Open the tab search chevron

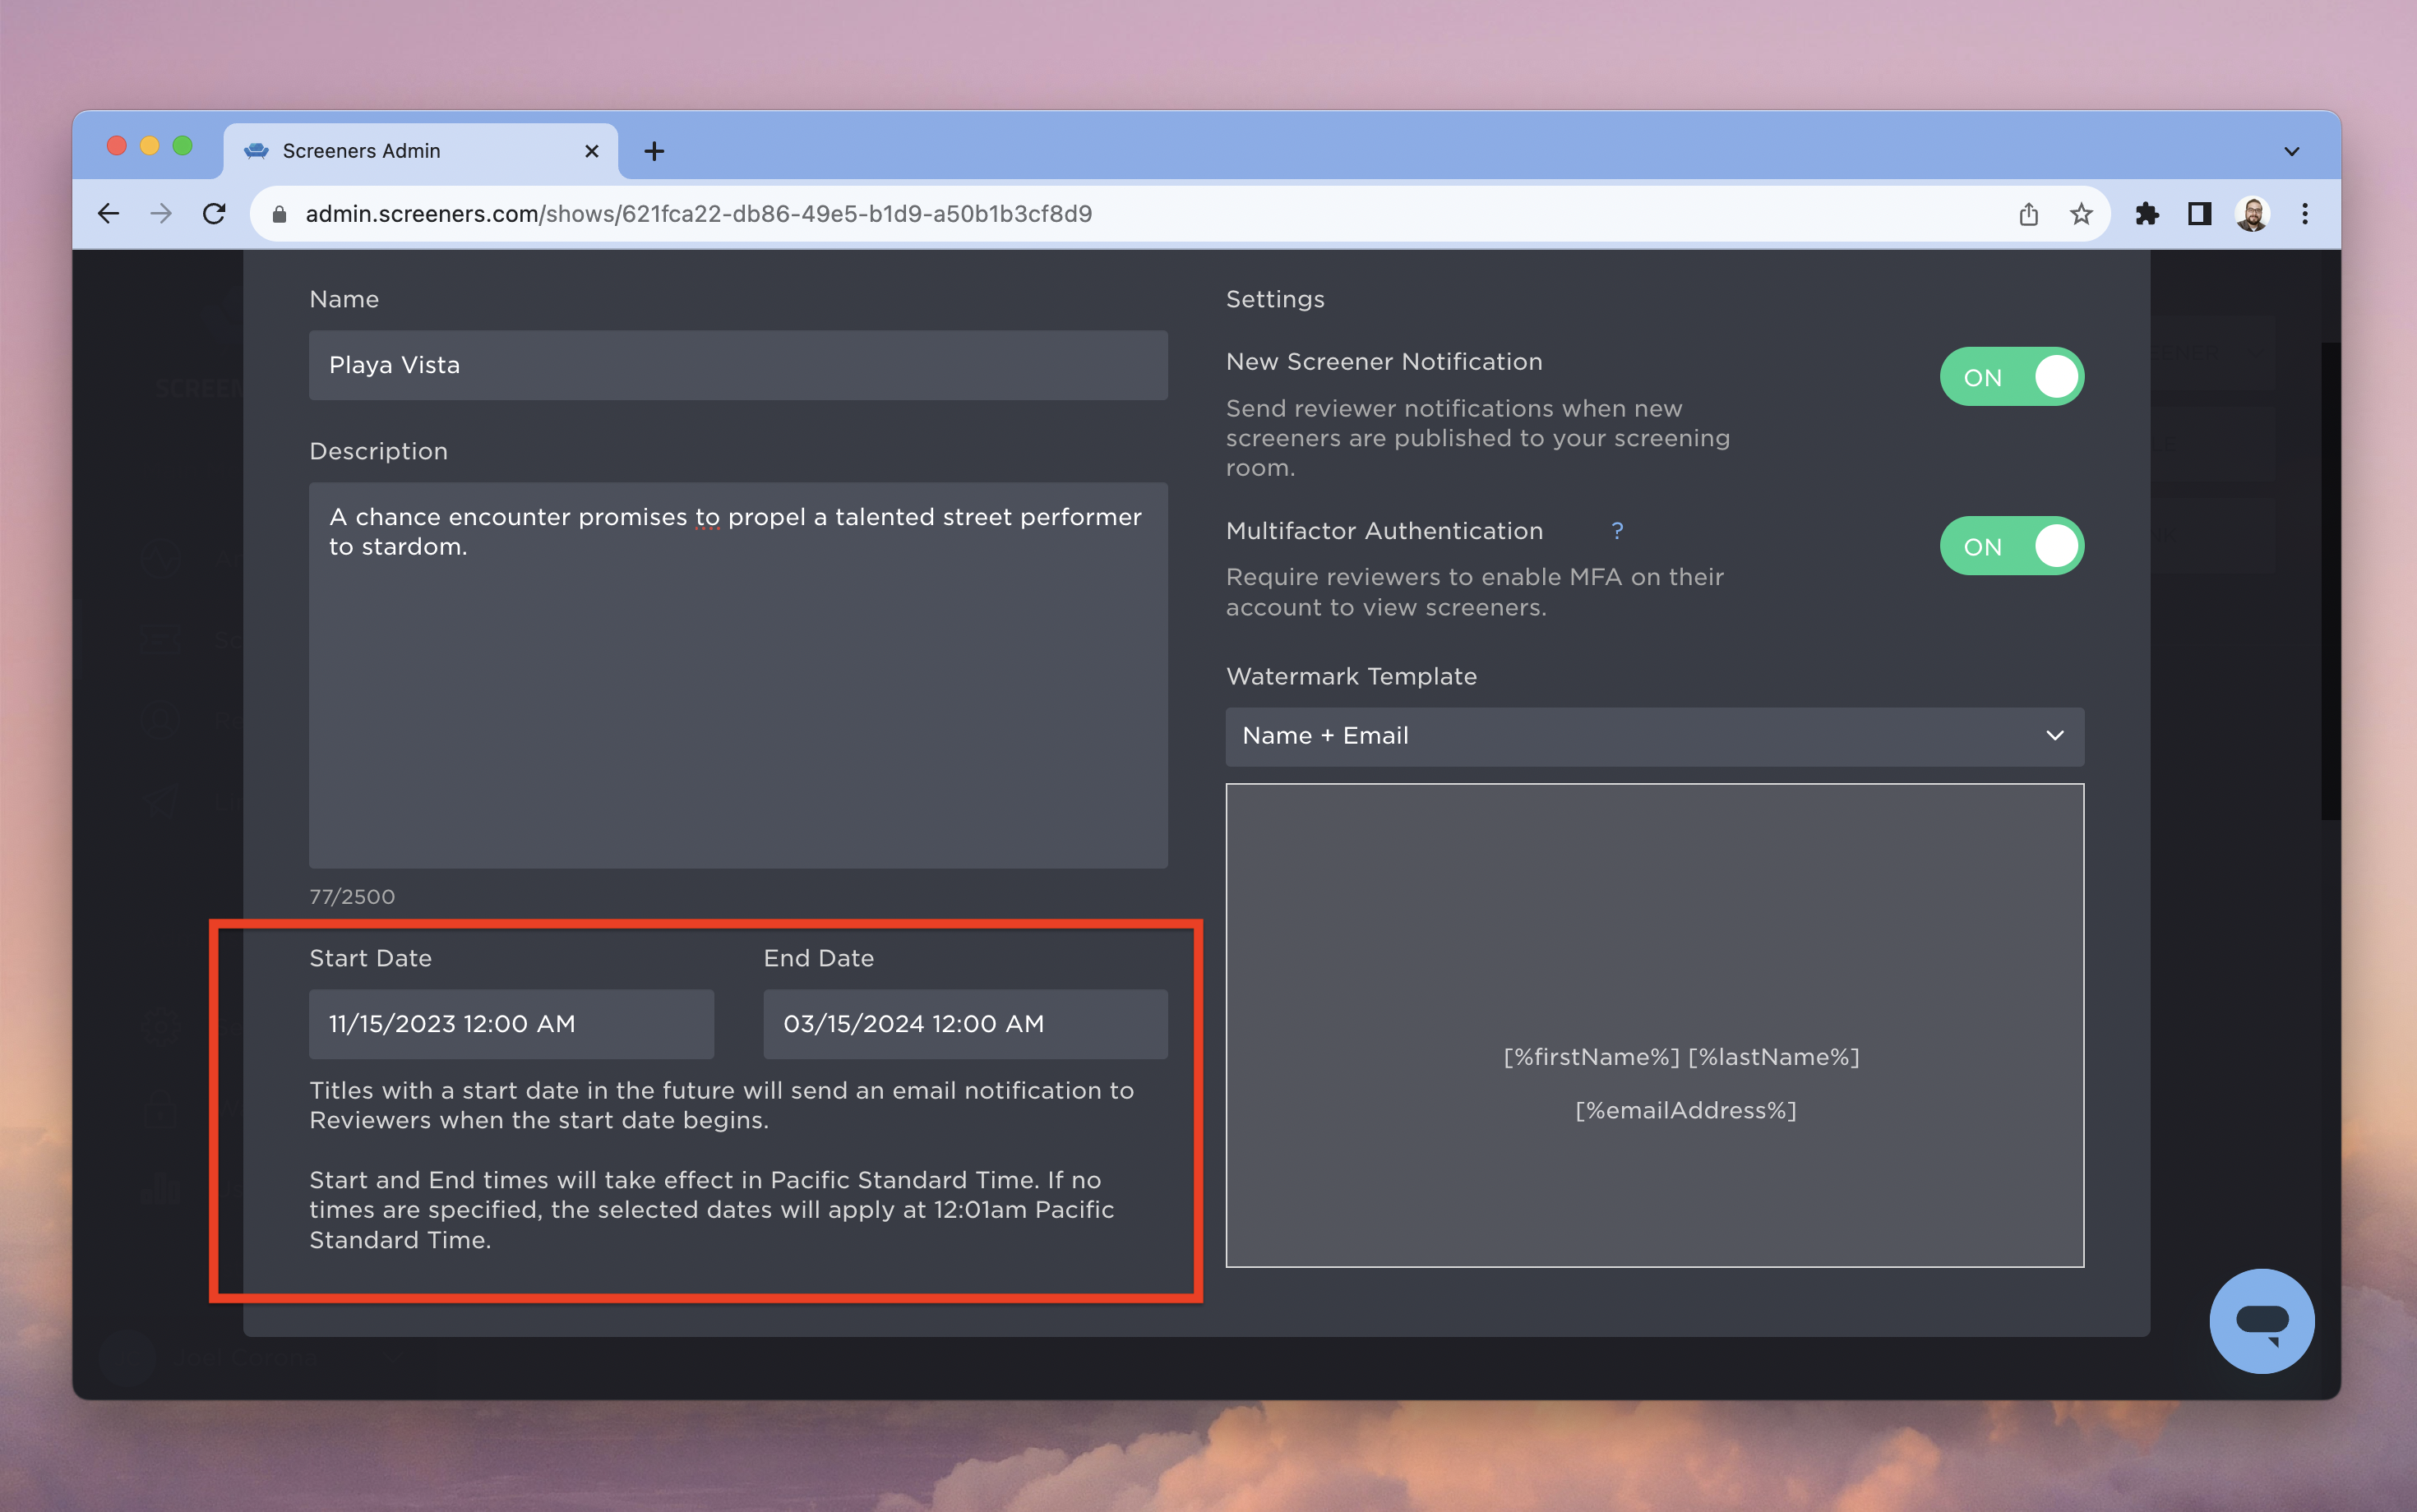coord(2291,152)
